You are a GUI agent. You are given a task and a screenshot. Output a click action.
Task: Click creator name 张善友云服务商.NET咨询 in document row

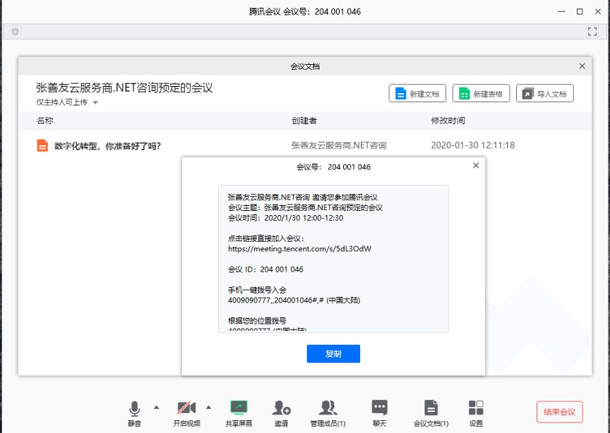pyautogui.click(x=339, y=145)
